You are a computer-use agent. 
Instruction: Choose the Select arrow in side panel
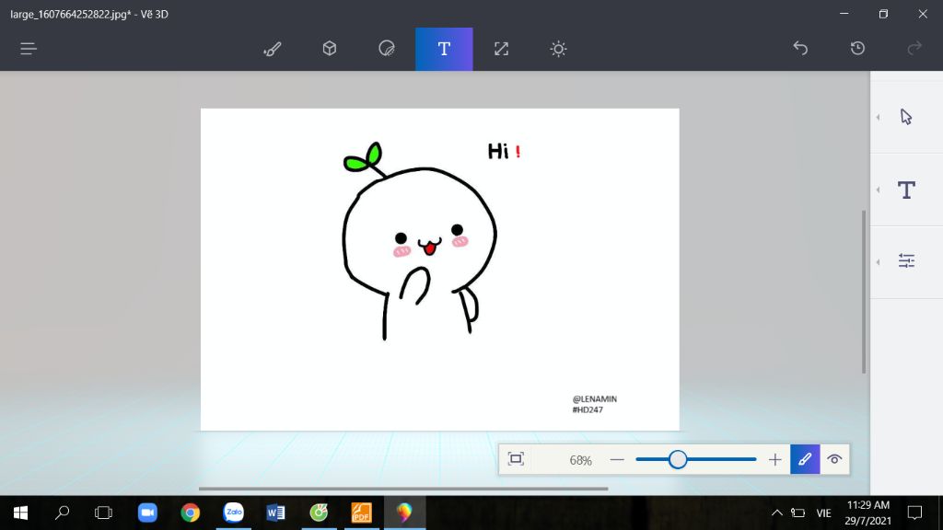tap(906, 117)
